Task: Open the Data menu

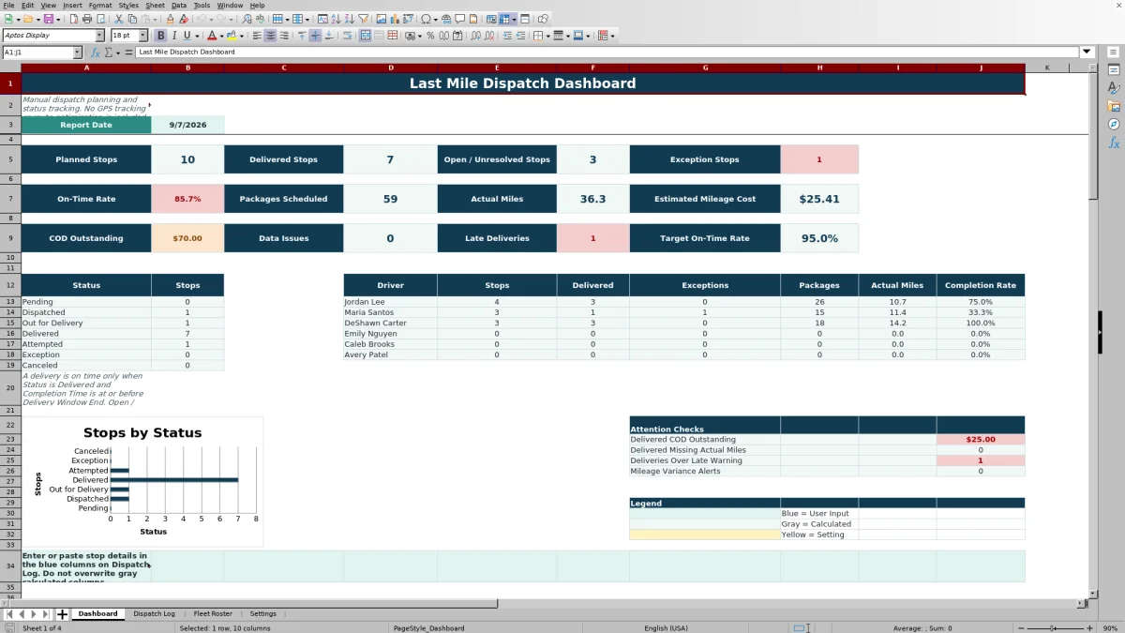Action: 179,5
